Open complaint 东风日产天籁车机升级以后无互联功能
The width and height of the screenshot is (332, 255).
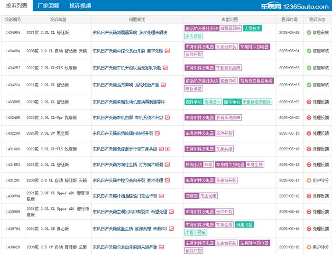(127, 68)
